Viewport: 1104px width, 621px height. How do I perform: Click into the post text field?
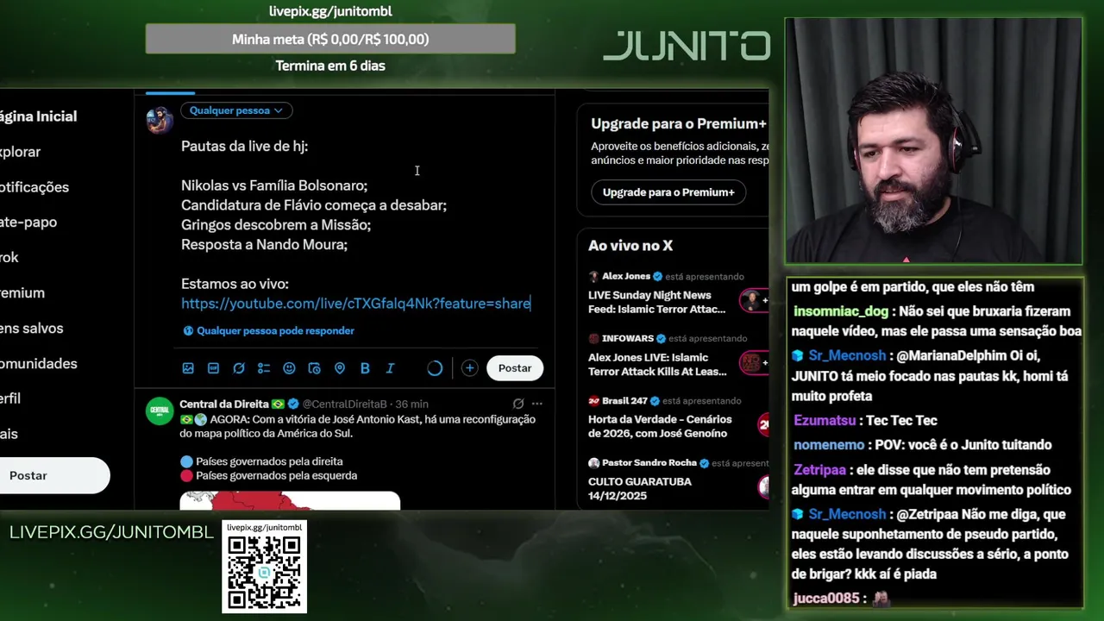[355, 224]
